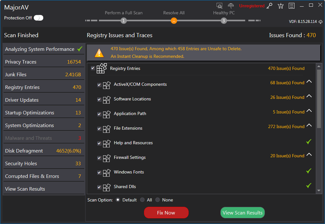Viewport: 325px width, 224px height.
Task: Click the Help and Resources category icon
Action: [107, 144]
